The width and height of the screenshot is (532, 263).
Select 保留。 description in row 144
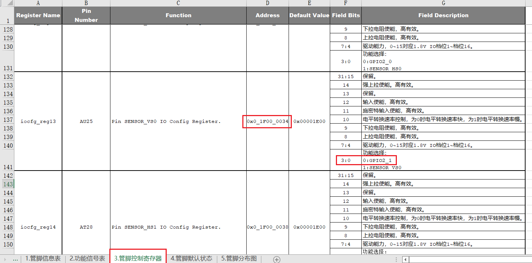[443, 192]
